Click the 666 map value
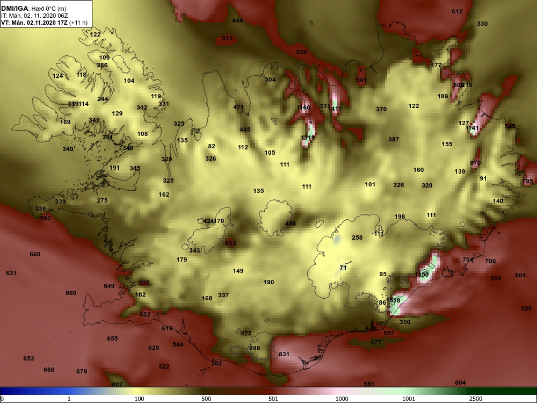Image resolution: width=537 pixels, height=403 pixels. point(49,370)
